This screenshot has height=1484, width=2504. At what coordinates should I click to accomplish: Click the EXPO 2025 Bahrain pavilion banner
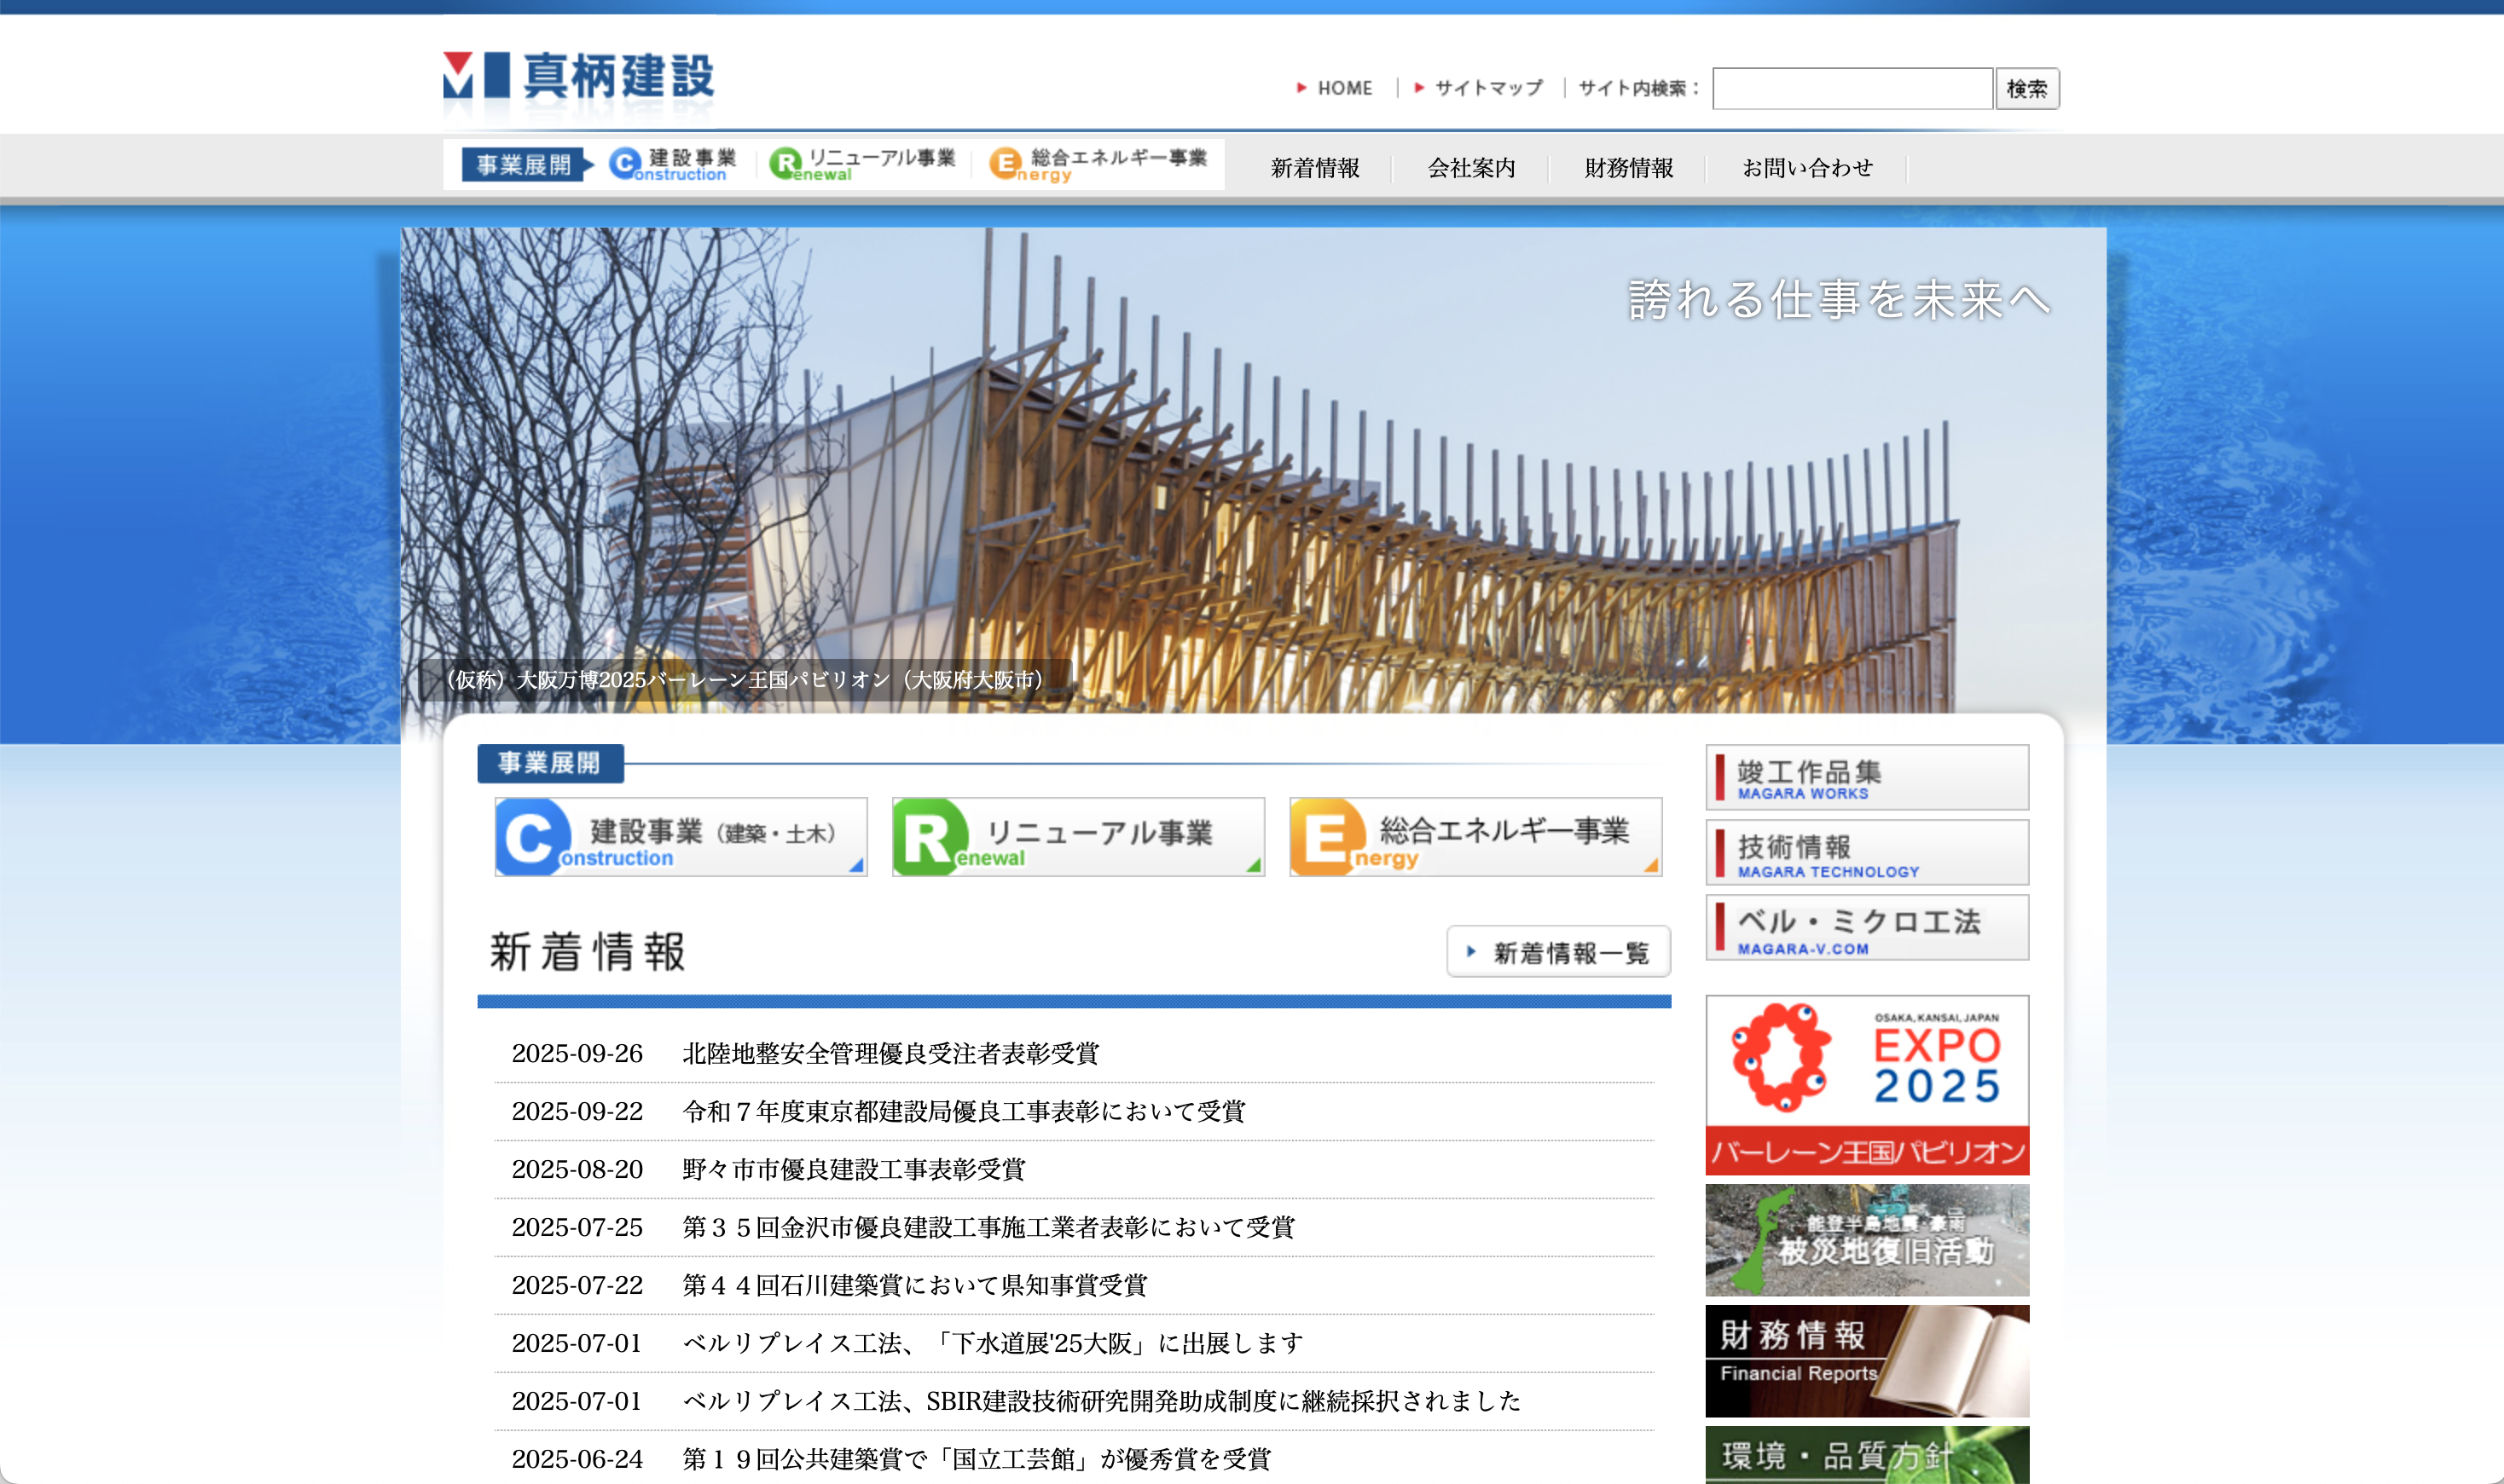coord(1866,1084)
